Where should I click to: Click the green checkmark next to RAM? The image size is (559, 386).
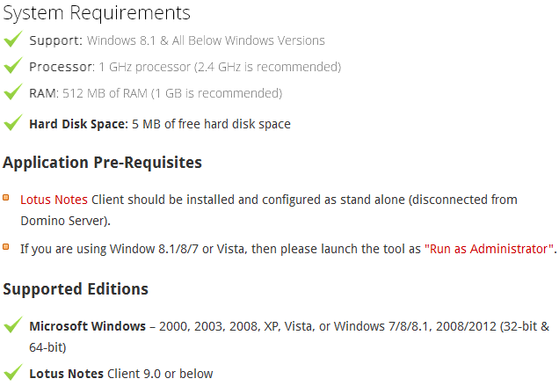(x=13, y=91)
